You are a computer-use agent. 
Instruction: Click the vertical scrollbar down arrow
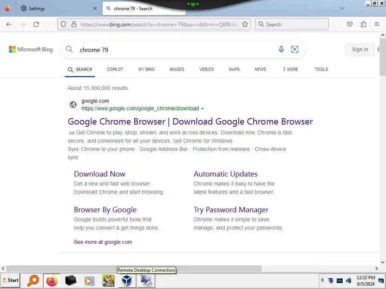point(383,262)
